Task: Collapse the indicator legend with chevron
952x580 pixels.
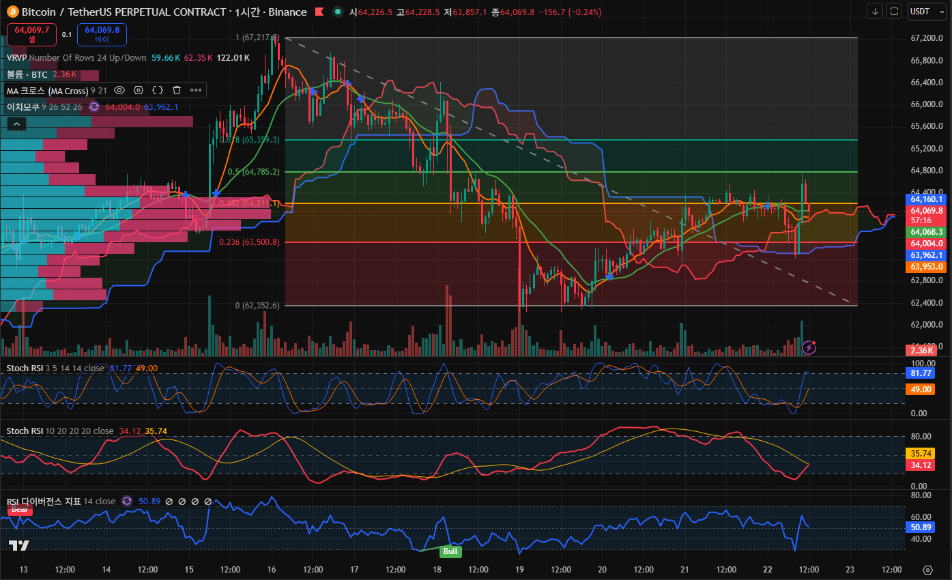Action: [16, 124]
